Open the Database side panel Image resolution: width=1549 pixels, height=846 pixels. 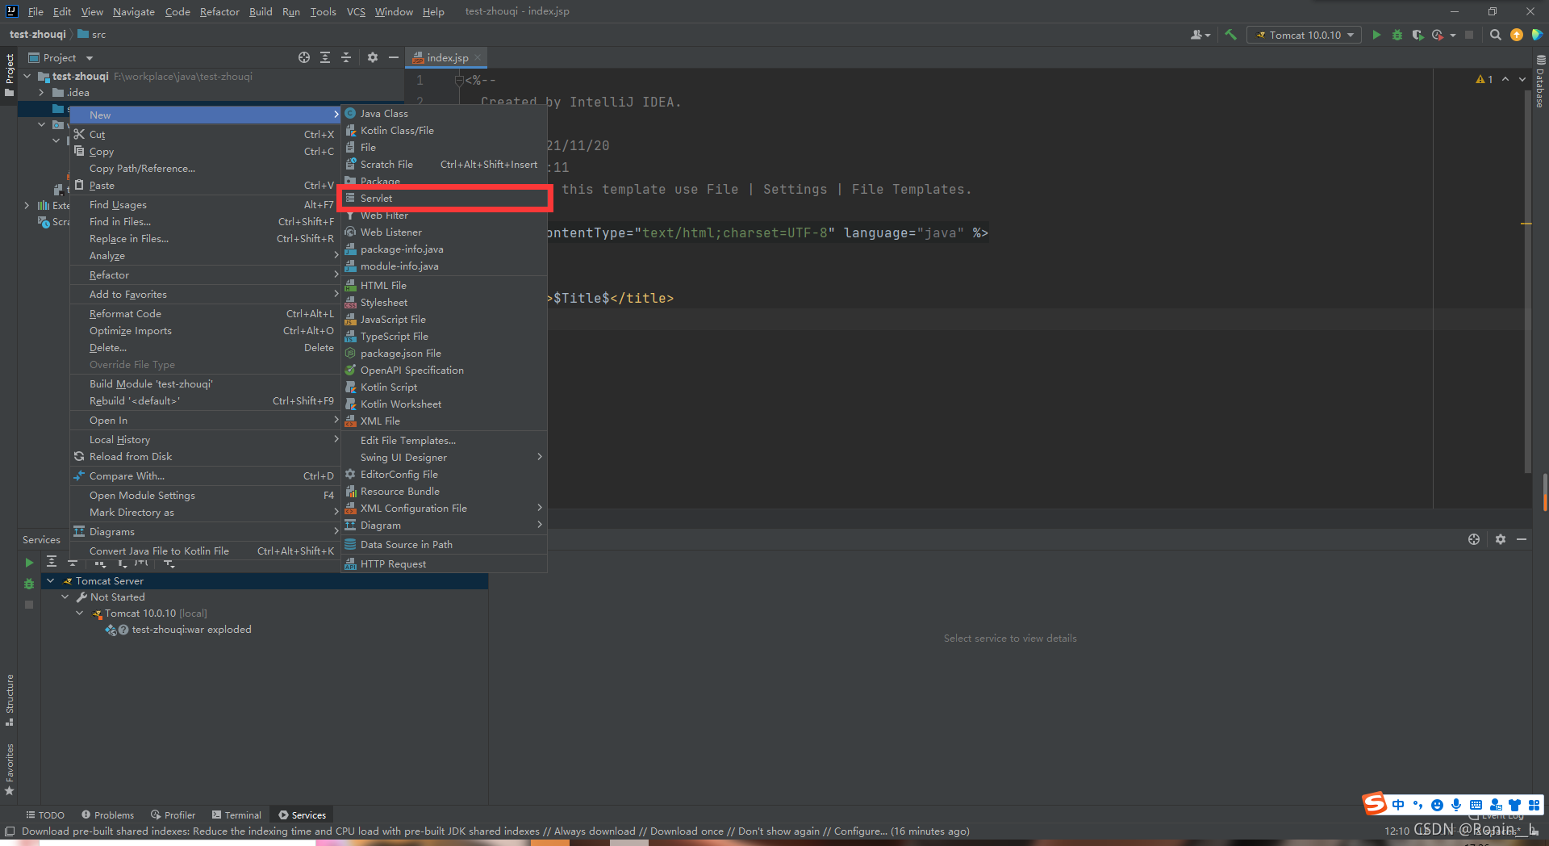point(1540,82)
